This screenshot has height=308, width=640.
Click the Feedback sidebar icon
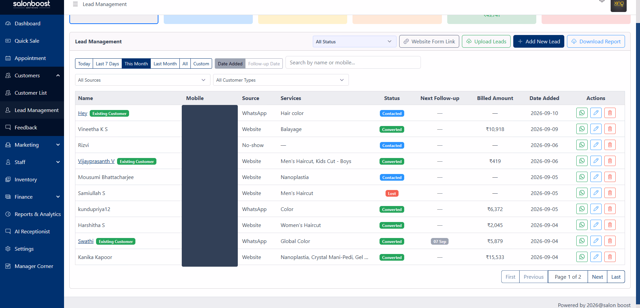(8, 127)
